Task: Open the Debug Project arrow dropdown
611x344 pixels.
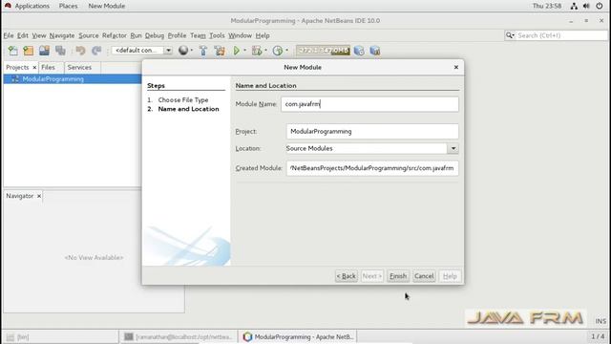Action: pyautogui.click(x=265, y=51)
